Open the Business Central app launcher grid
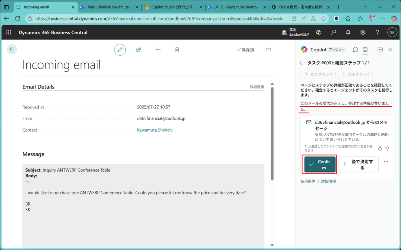401x250 pixels. point(9,32)
